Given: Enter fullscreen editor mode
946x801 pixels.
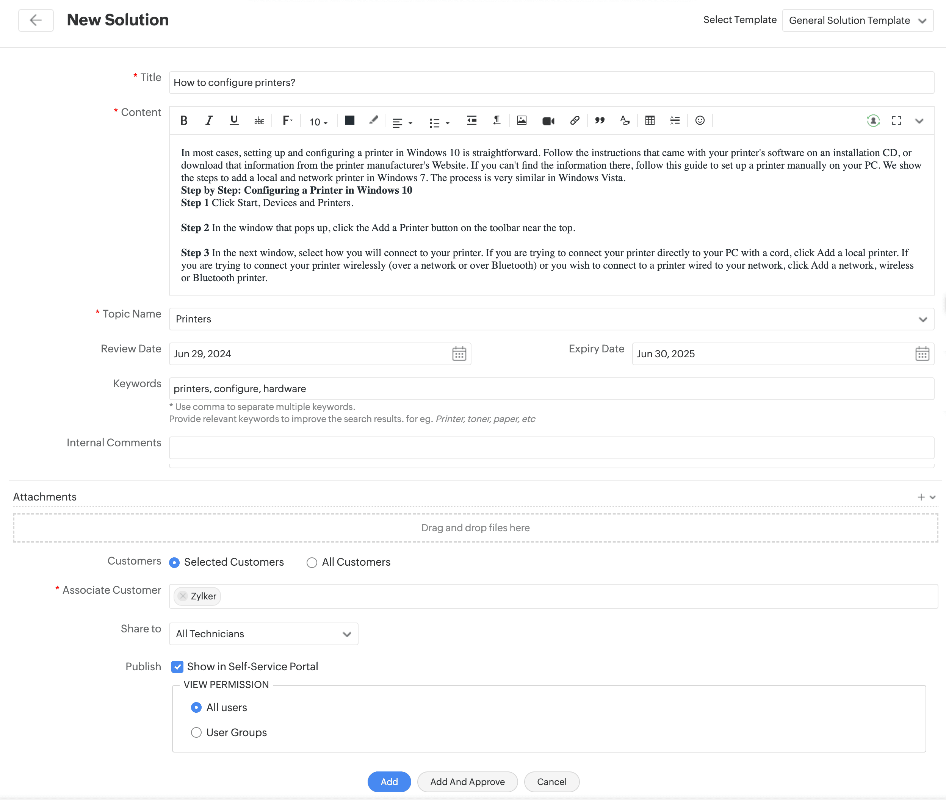Looking at the screenshot, I should [896, 120].
